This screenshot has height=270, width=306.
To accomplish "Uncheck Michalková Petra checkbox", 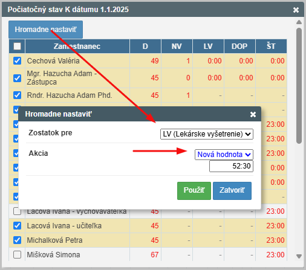I will click(17, 240).
